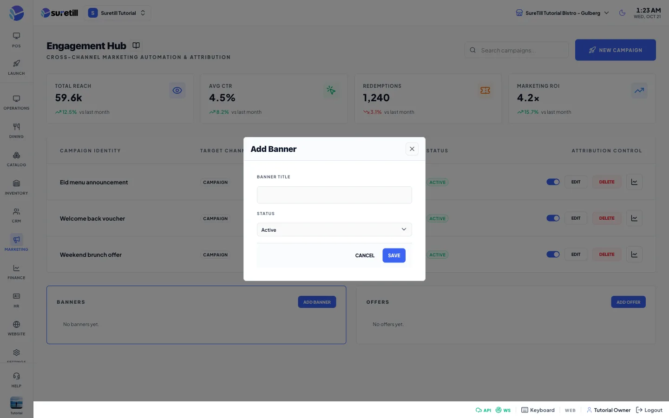Open analytics chart for Welcome back voucher
The height and width of the screenshot is (418, 669).
[x=634, y=218]
